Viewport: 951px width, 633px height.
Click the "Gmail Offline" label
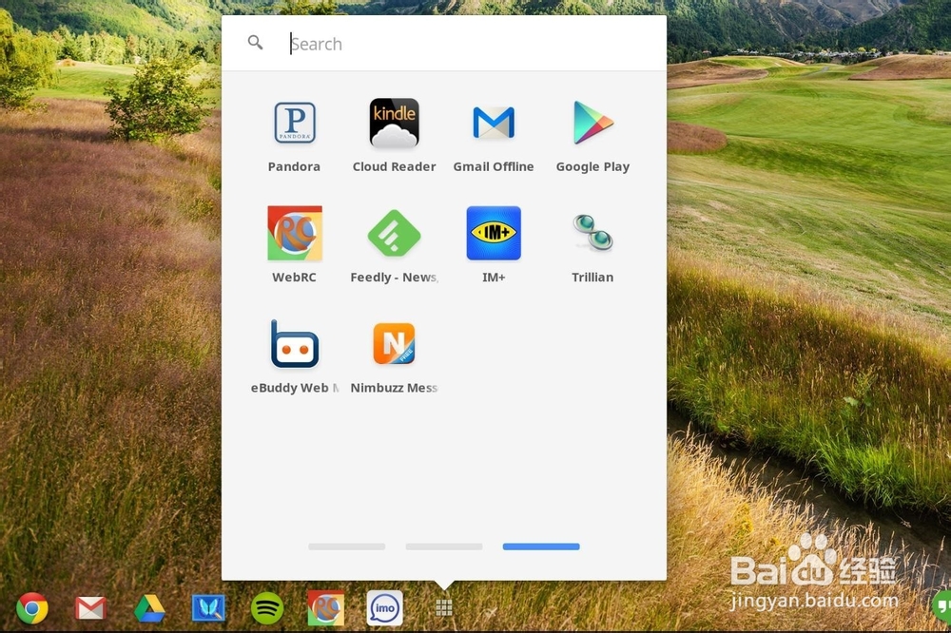(x=494, y=166)
